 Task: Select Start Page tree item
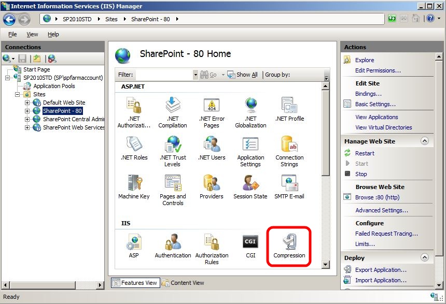tap(36, 69)
